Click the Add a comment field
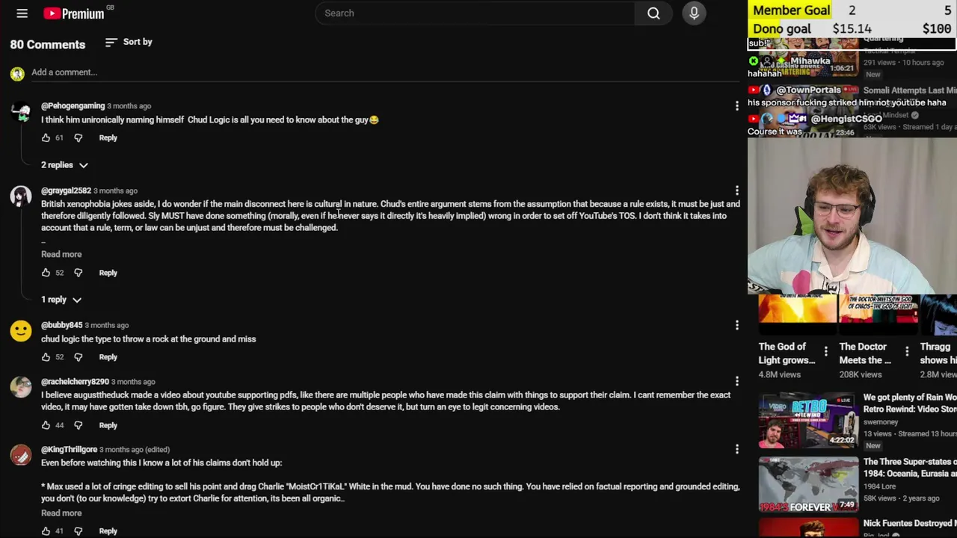Image resolution: width=957 pixels, height=538 pixels. point(64,72)
